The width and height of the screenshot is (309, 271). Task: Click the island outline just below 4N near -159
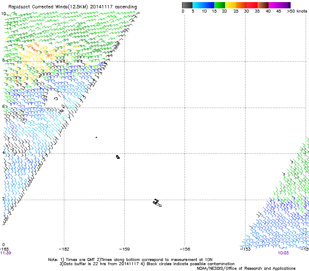(x=118, y=157)
